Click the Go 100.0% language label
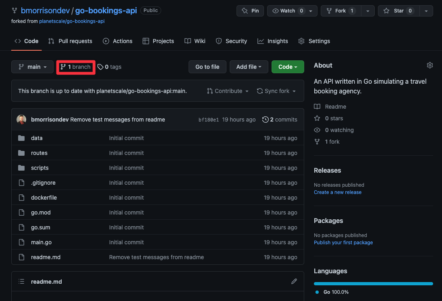The width and height of the screenshot is (442, 301). [x=336, y=292]
